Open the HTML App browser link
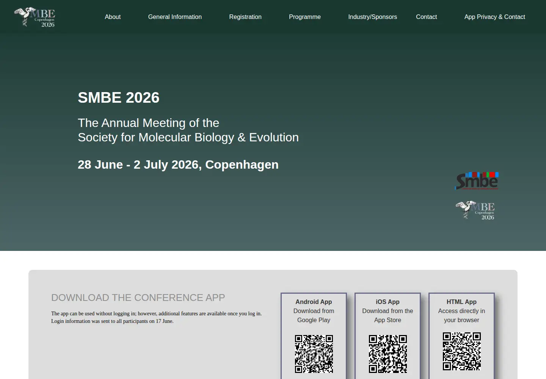Image resolution: width=546 pixels, height=379 pixels. (x=461, y=311)
